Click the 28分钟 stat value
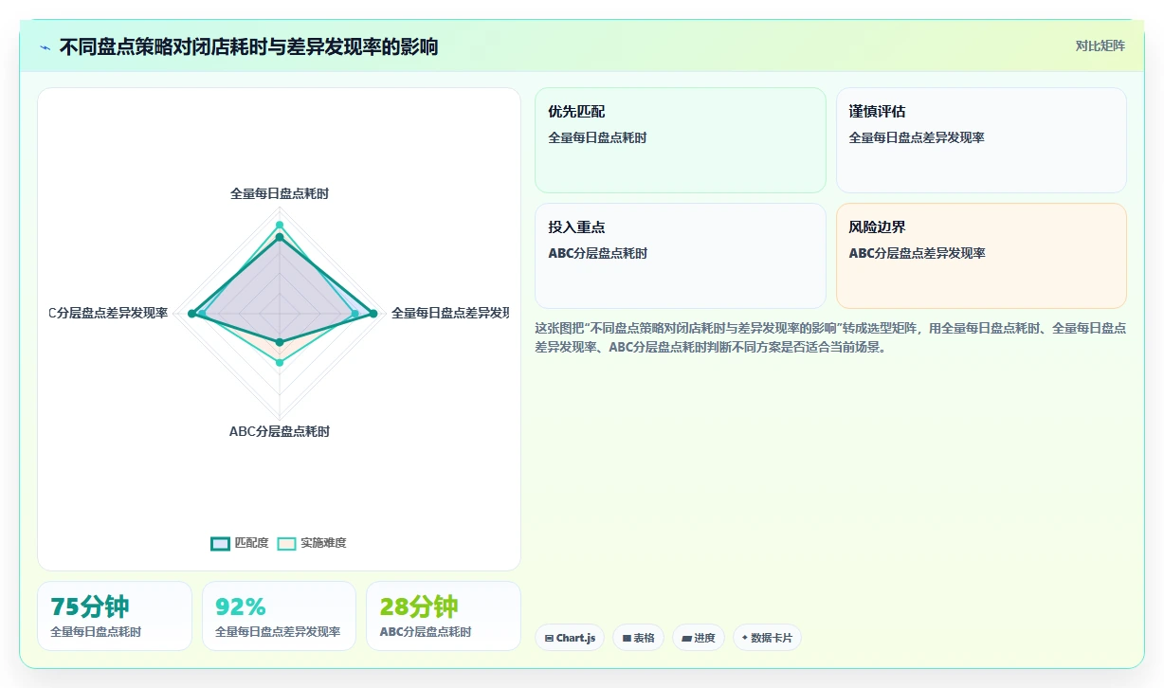Viewport: 1164px width, 688px height. point(419,607)
